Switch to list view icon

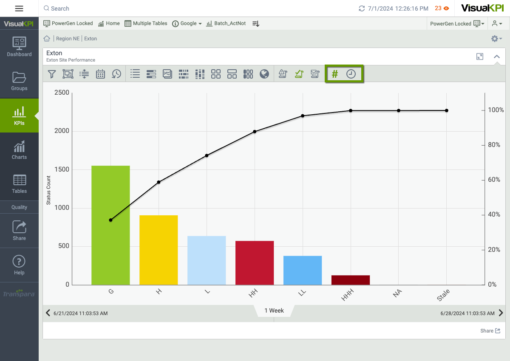(135, 74)
